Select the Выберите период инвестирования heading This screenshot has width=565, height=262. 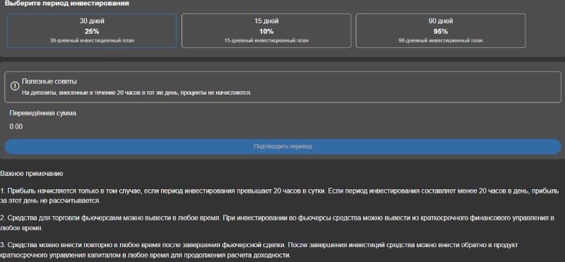(66, 4)
